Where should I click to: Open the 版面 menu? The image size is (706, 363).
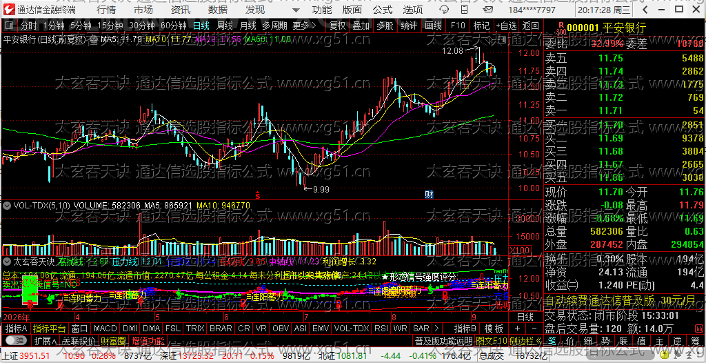352,10
